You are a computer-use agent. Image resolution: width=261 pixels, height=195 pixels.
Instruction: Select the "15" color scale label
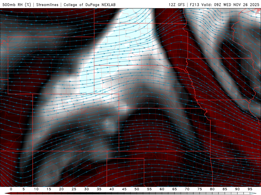[49, 189]
